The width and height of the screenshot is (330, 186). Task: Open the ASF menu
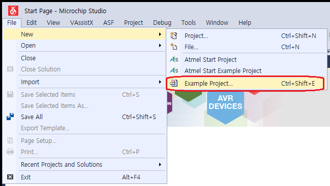pyautogui.click(x=109, y=23)
